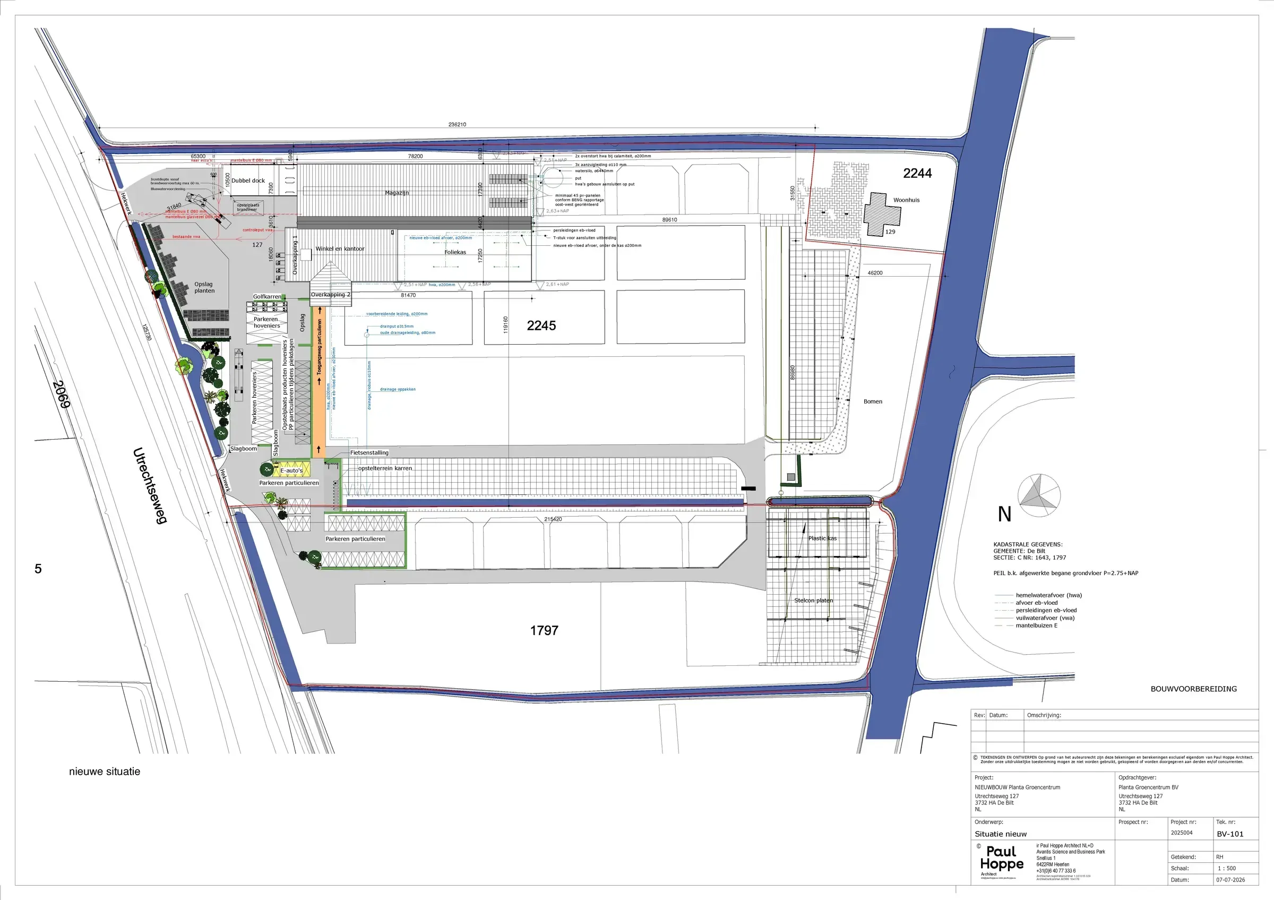Click the 'Golfkarren' label

[268, 296]
